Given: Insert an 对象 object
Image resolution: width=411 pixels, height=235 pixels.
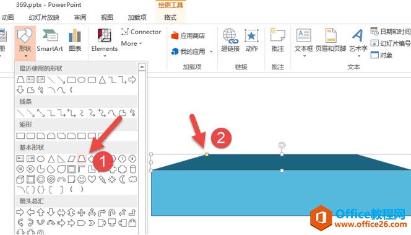Looking at the screenshot, I should (x=381, y=55).
